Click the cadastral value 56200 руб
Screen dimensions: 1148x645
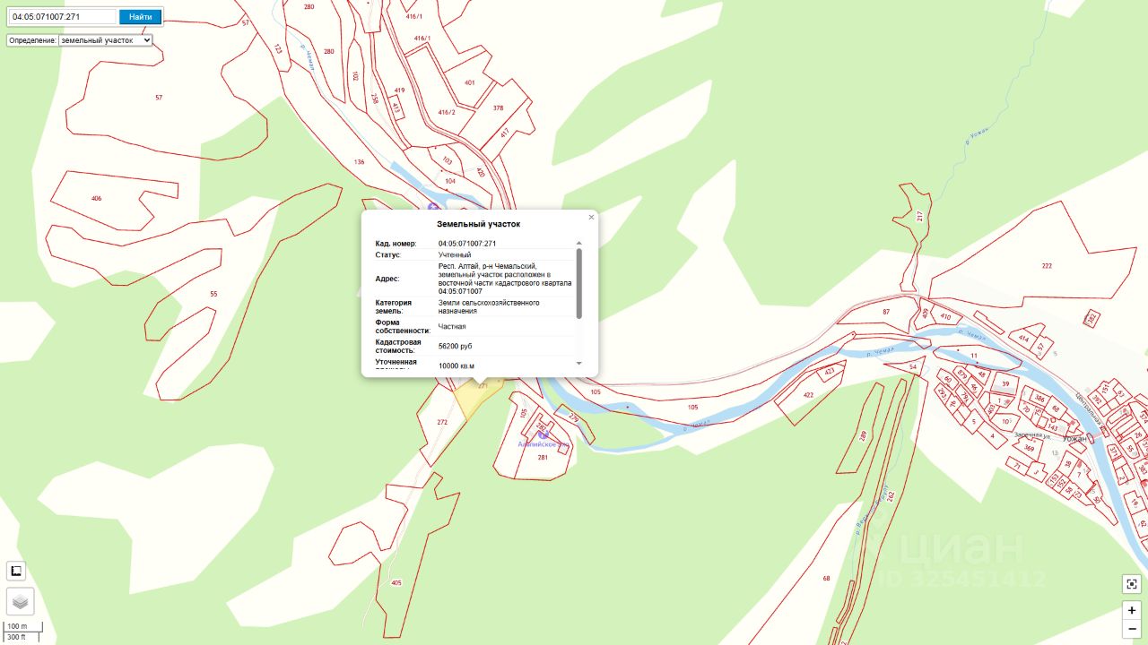[x=456, y=346]
